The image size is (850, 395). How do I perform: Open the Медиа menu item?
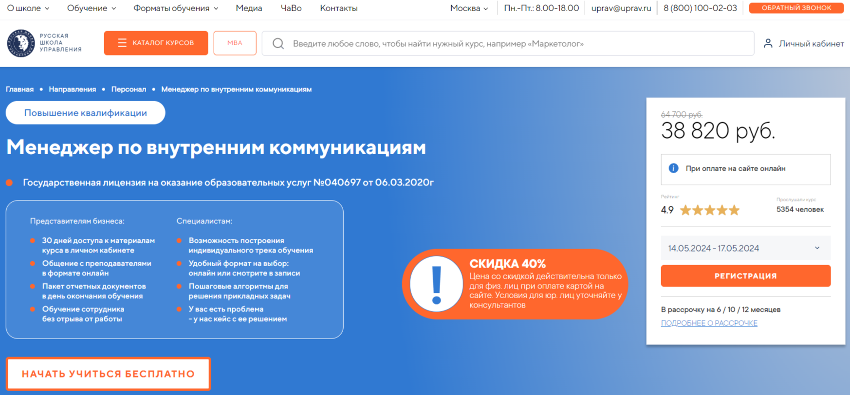[x=249, y=8]
